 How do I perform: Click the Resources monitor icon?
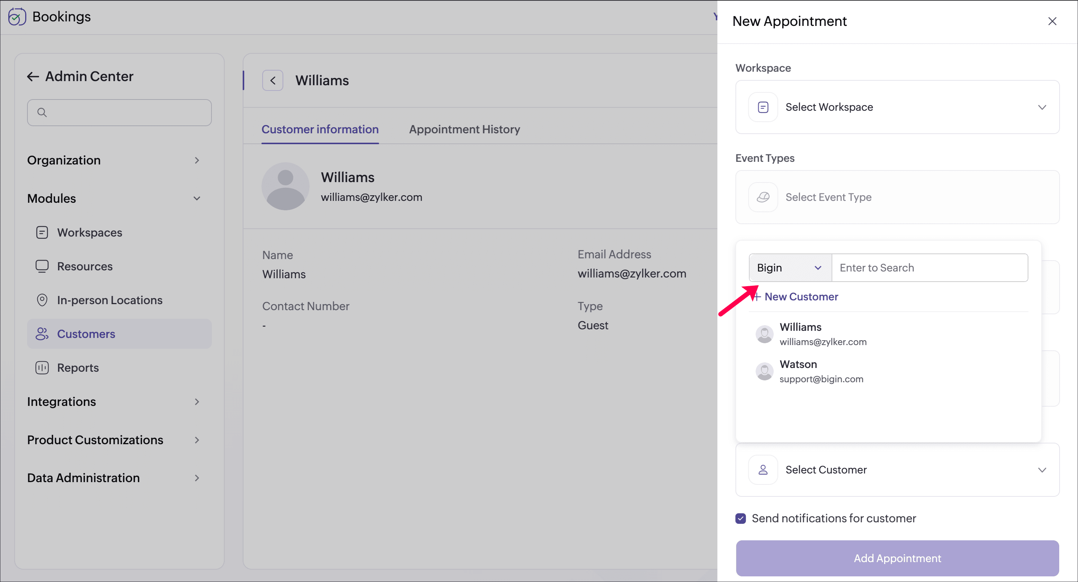(42, 266)
